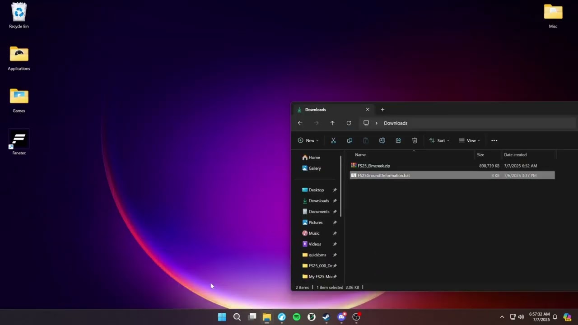578x325 pixels.
Task: Open the Windows Start menu
Action: click(x=222, y=317)
